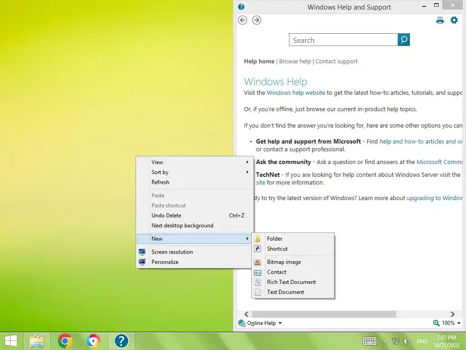
Task: Click the volume speaker tray icon
Action: (406, 341)
